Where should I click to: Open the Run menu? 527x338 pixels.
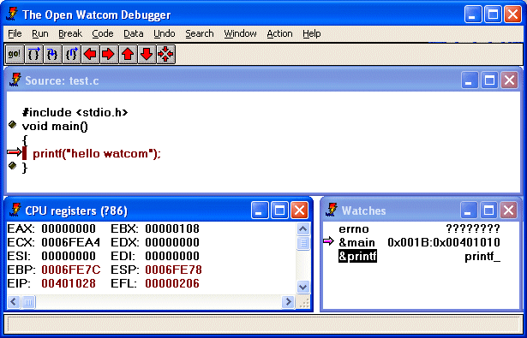click(x=40, y=33)
